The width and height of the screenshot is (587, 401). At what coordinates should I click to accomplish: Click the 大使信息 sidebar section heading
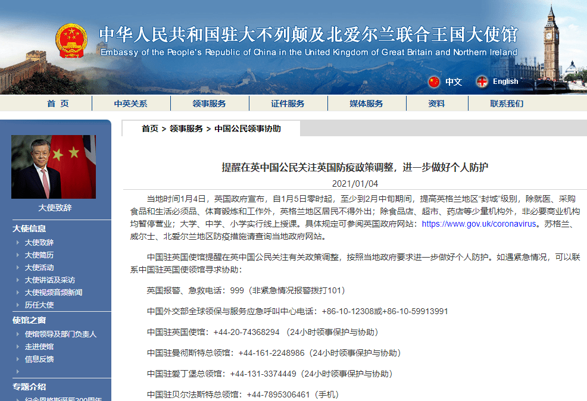[x=29, y=228]
